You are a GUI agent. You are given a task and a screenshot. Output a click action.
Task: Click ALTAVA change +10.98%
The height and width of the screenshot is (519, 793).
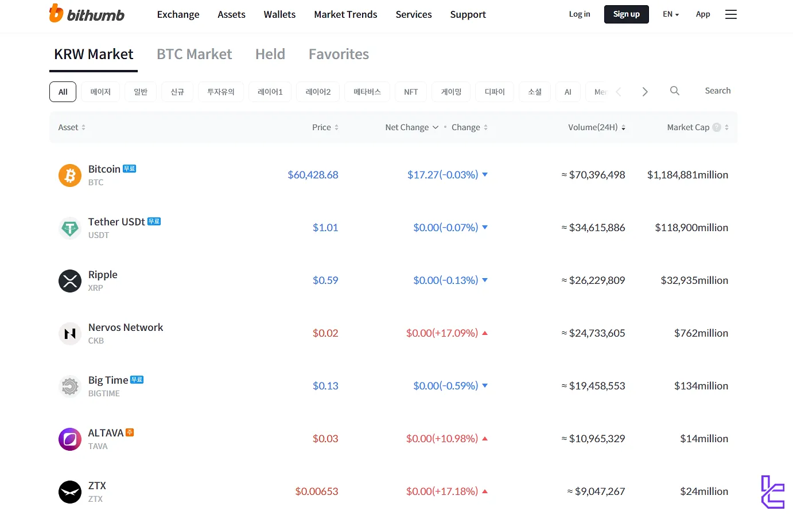447,439
